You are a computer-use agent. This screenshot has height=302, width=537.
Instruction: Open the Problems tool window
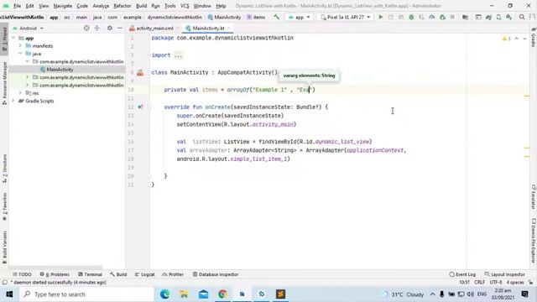[55, 274]
